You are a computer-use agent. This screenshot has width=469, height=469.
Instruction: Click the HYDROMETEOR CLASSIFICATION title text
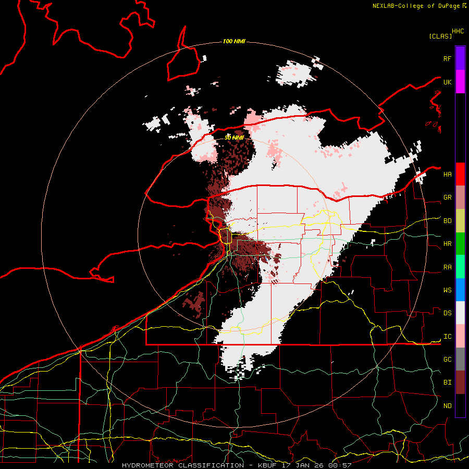point(183,465)
